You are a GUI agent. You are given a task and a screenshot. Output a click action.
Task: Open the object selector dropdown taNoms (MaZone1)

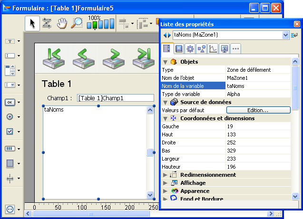tap(285, 35)
